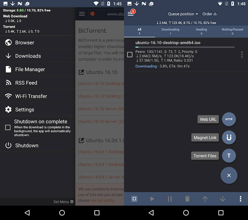This screenshot has width=248, height=220.
Task: Tap the Browser globe icon
Action: pyautogui.click(x=8, y=43)
